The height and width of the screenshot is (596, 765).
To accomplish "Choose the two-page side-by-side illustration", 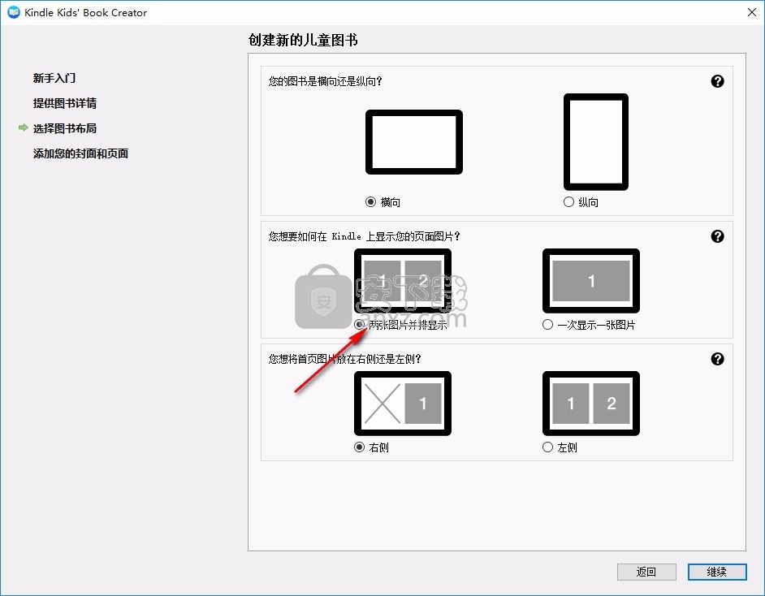I will tap(403, 281).
